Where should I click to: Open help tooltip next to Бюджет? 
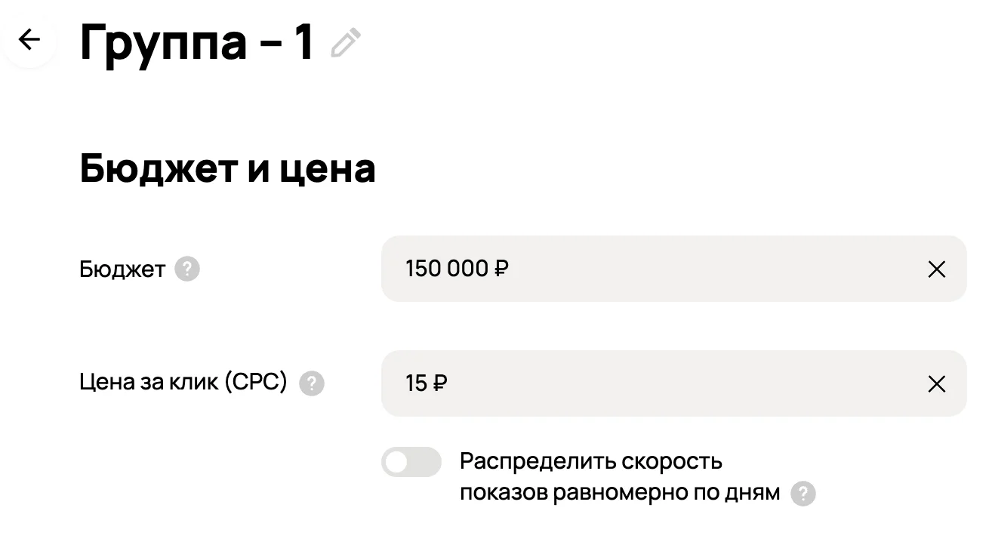click(x=187, y=269)
